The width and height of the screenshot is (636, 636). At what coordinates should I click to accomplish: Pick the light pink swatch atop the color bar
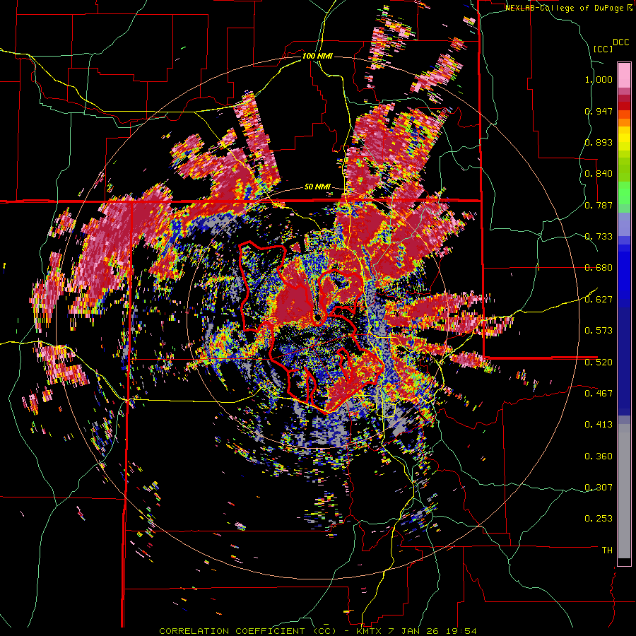(x=624, y=75)
